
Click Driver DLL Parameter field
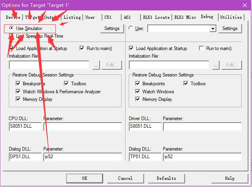(x=202, y=127)
